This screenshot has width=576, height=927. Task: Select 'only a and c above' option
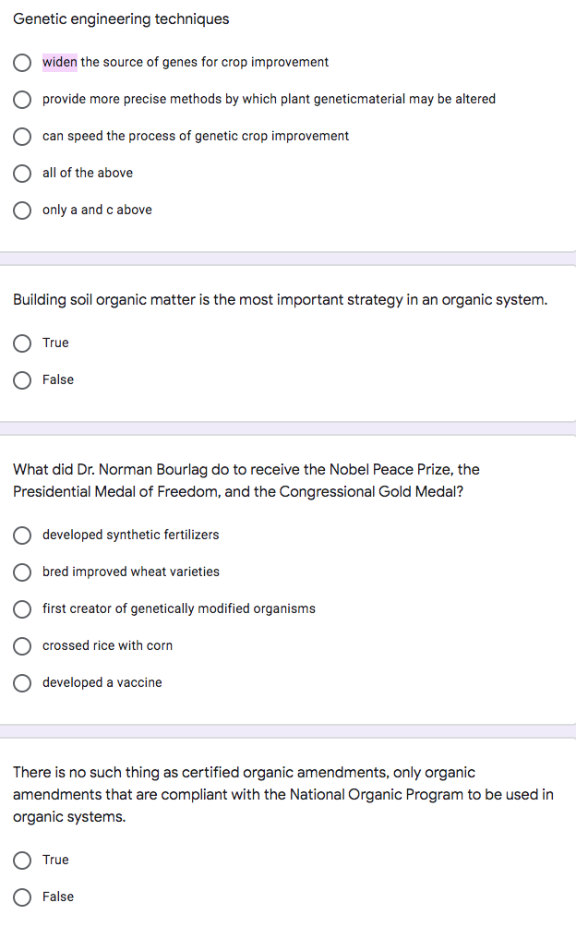click(21, 211)
